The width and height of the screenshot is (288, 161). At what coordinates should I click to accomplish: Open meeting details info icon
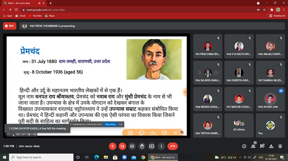coord(244,146)
